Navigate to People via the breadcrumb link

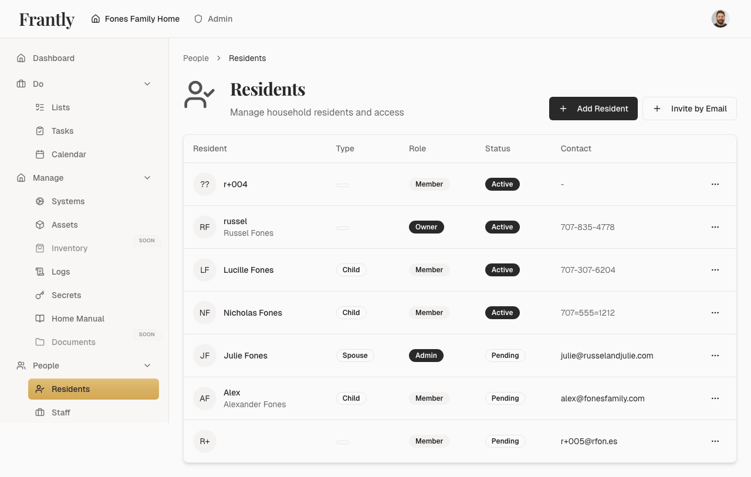(196, 58)
